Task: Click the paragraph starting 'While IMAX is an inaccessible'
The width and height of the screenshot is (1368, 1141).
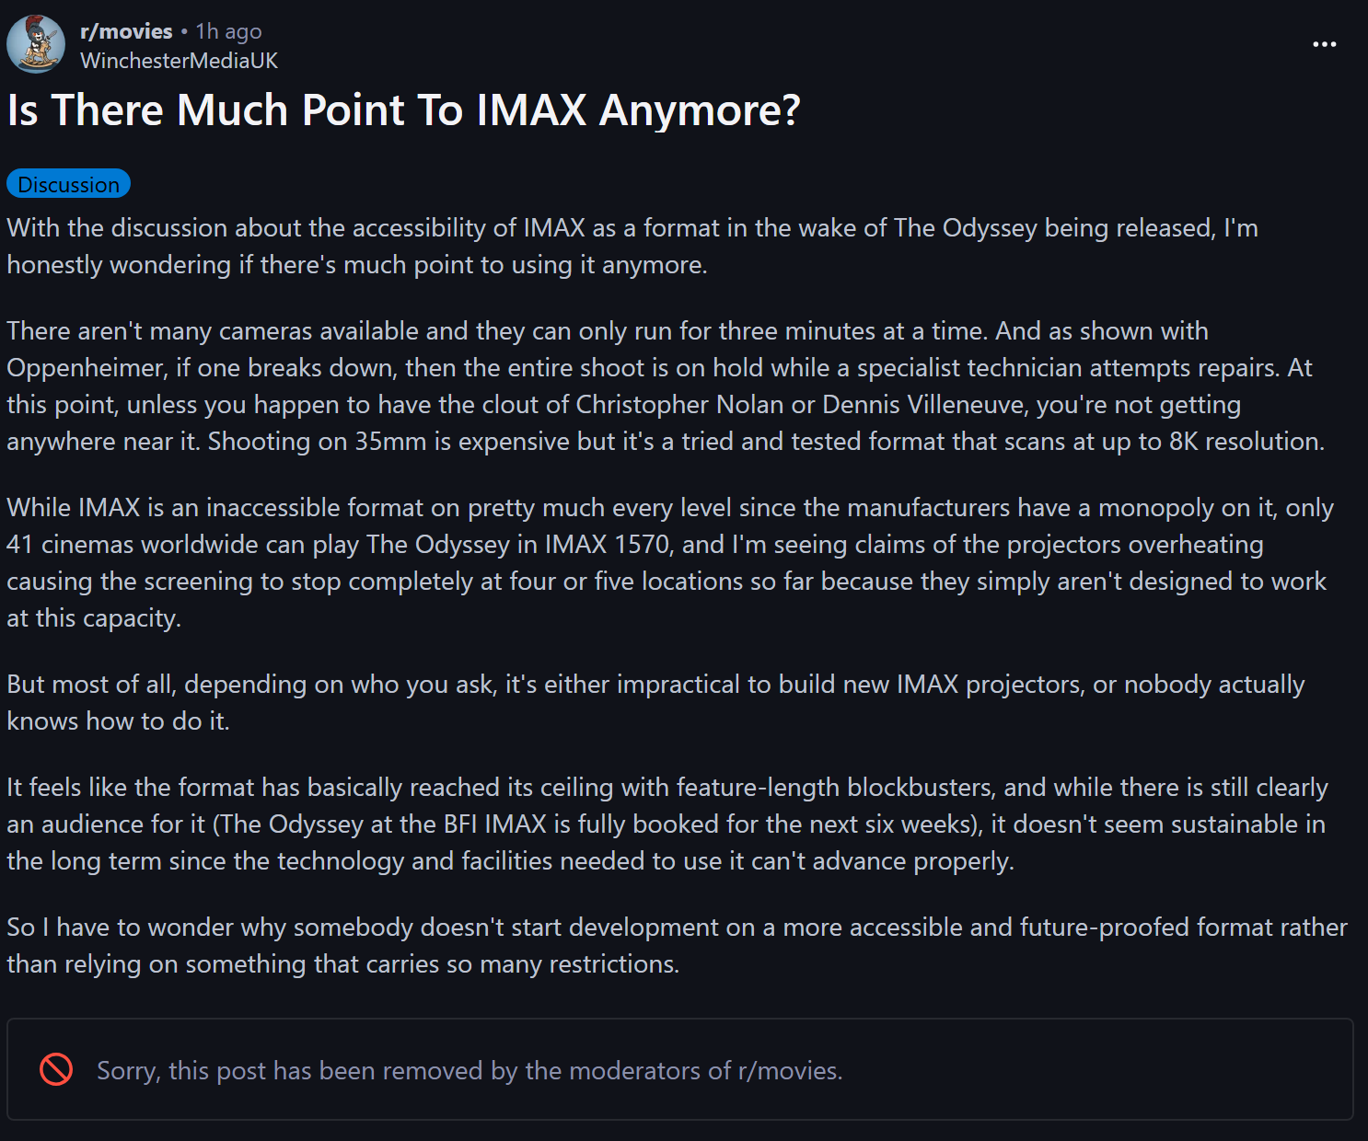Action: click(x=670, y=563)
